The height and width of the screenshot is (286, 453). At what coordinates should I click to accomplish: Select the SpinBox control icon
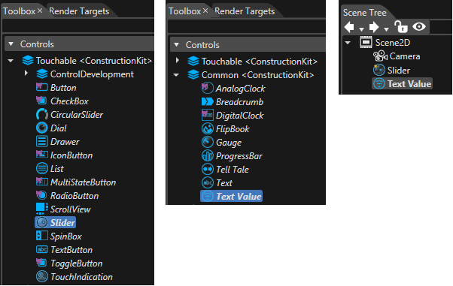[x=42, y=236]
